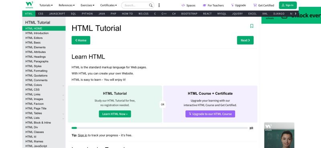321x148 pixels.
Task: Select the DJANGO topic tab
Action: point(279,14)
